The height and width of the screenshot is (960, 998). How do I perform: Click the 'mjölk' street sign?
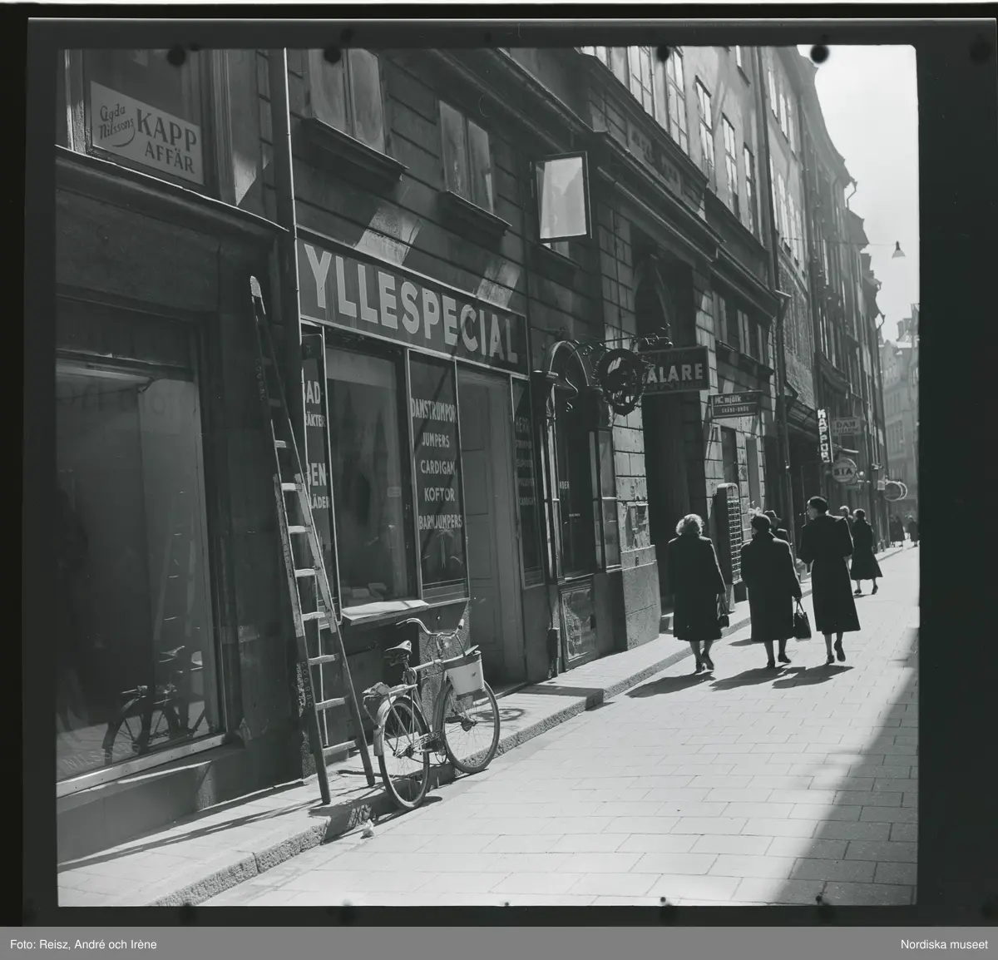click(735, 403)
